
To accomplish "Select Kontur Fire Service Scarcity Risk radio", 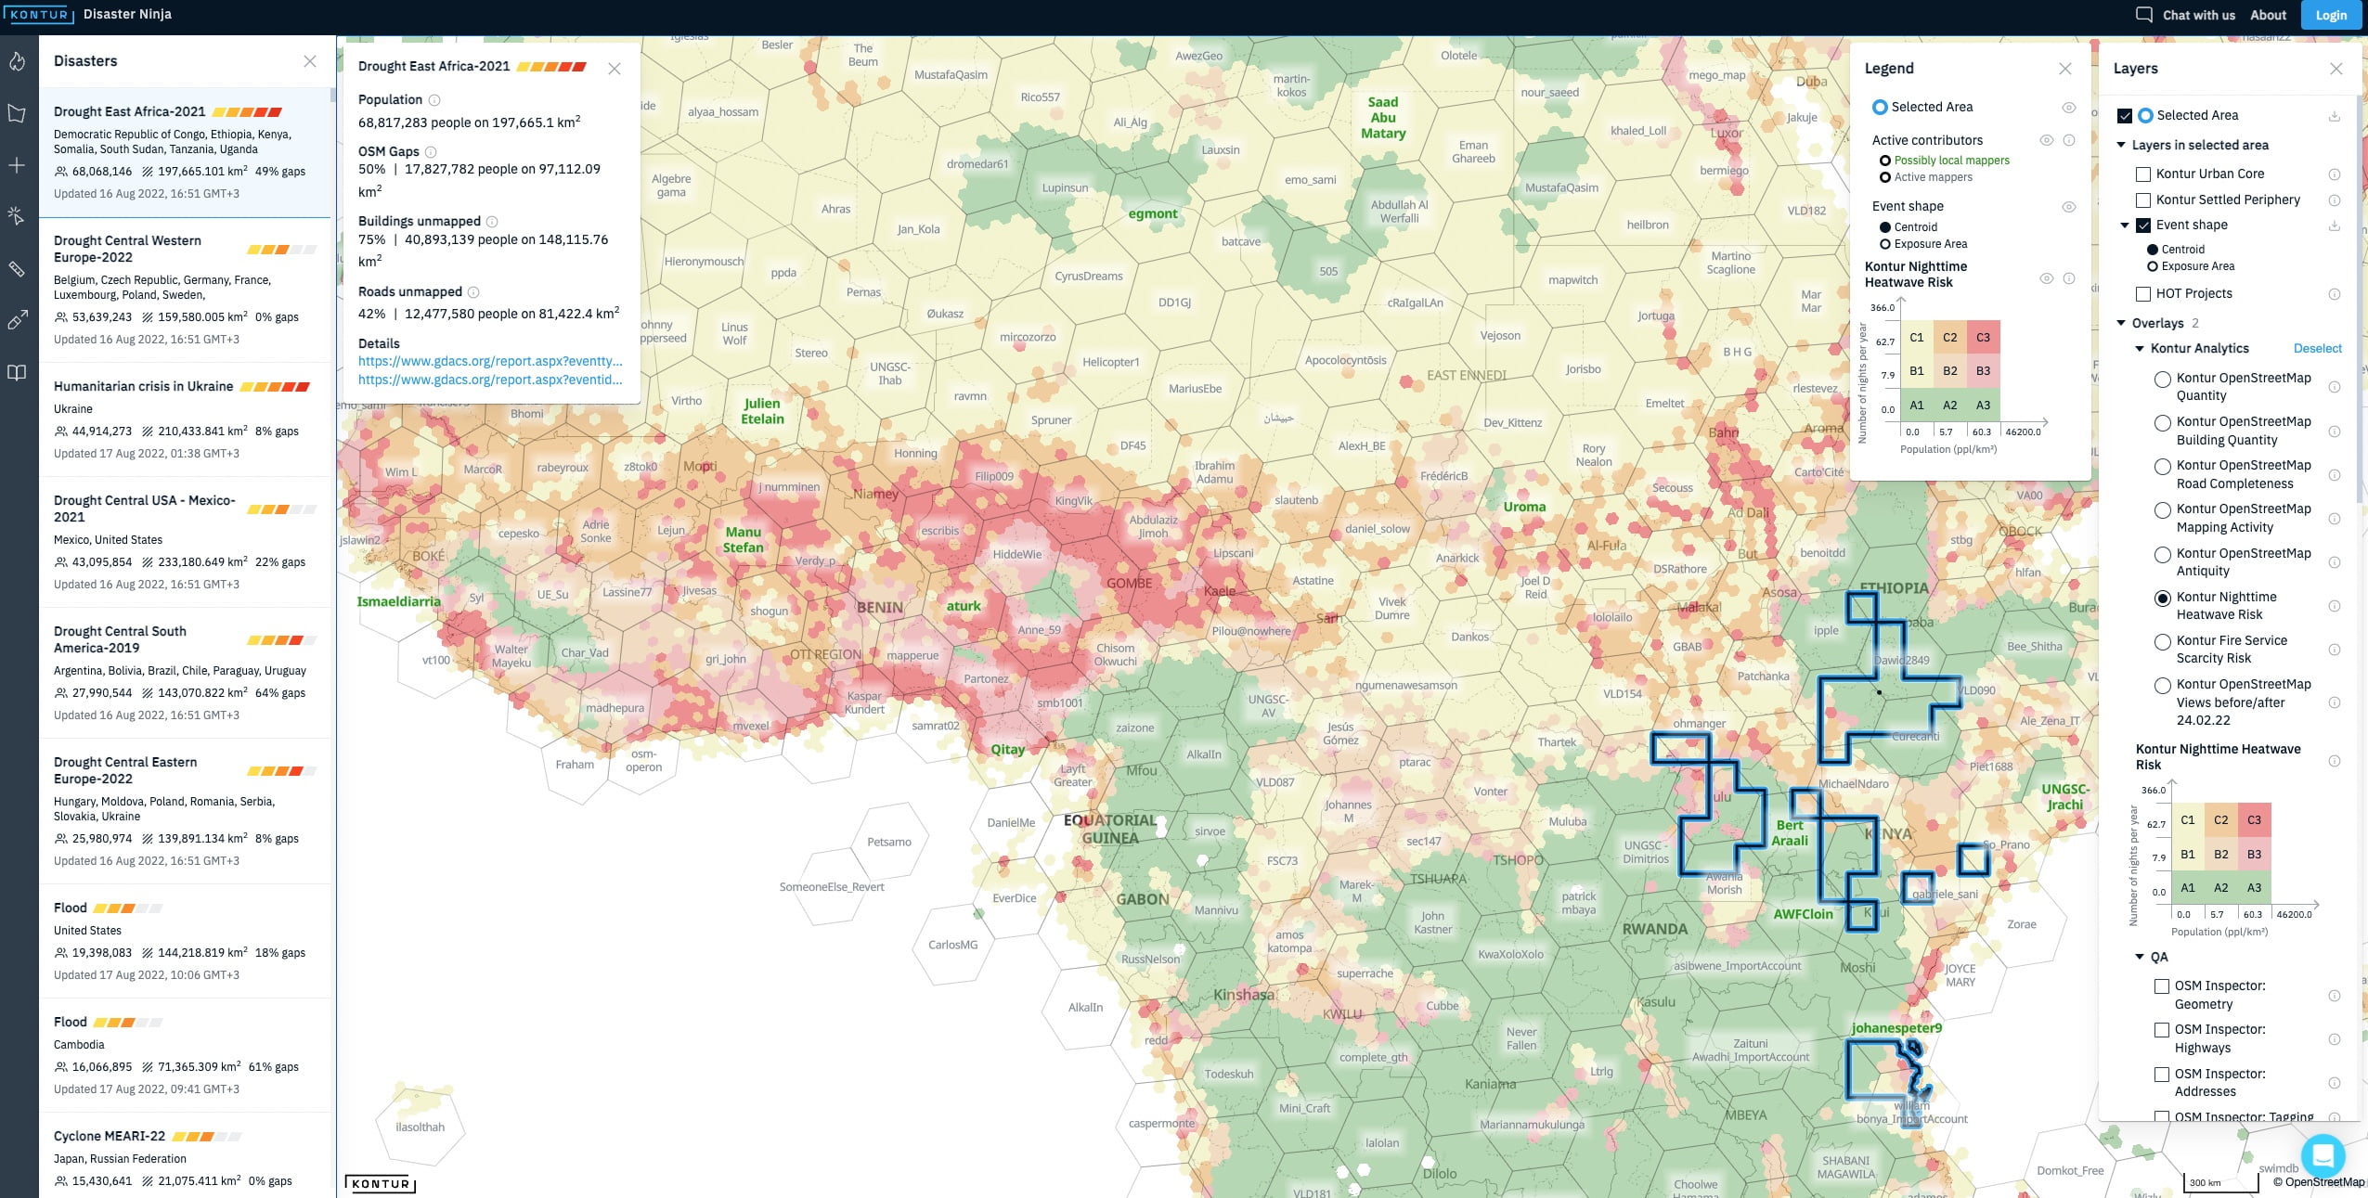I will [x=2163, y=642].
